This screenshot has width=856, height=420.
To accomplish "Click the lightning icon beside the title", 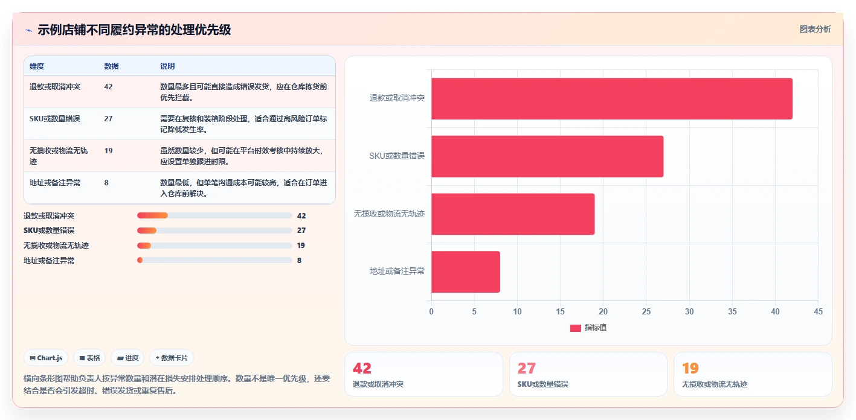I will [28, 30].
